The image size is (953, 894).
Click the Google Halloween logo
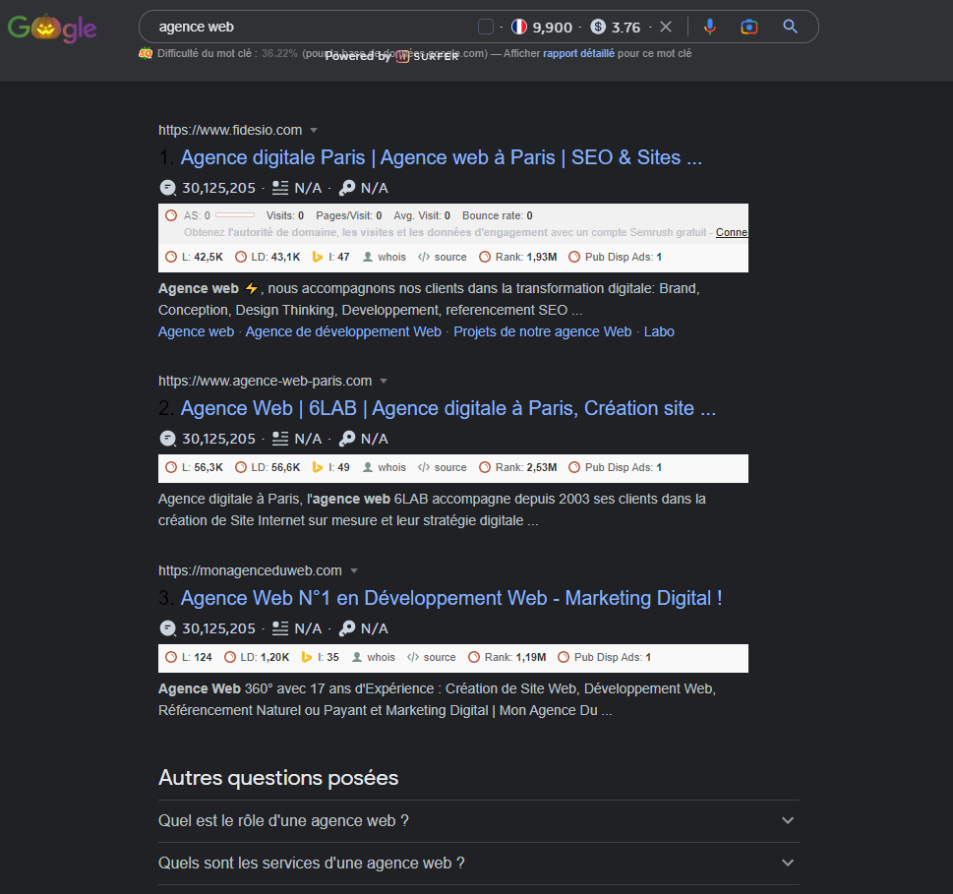52,28
